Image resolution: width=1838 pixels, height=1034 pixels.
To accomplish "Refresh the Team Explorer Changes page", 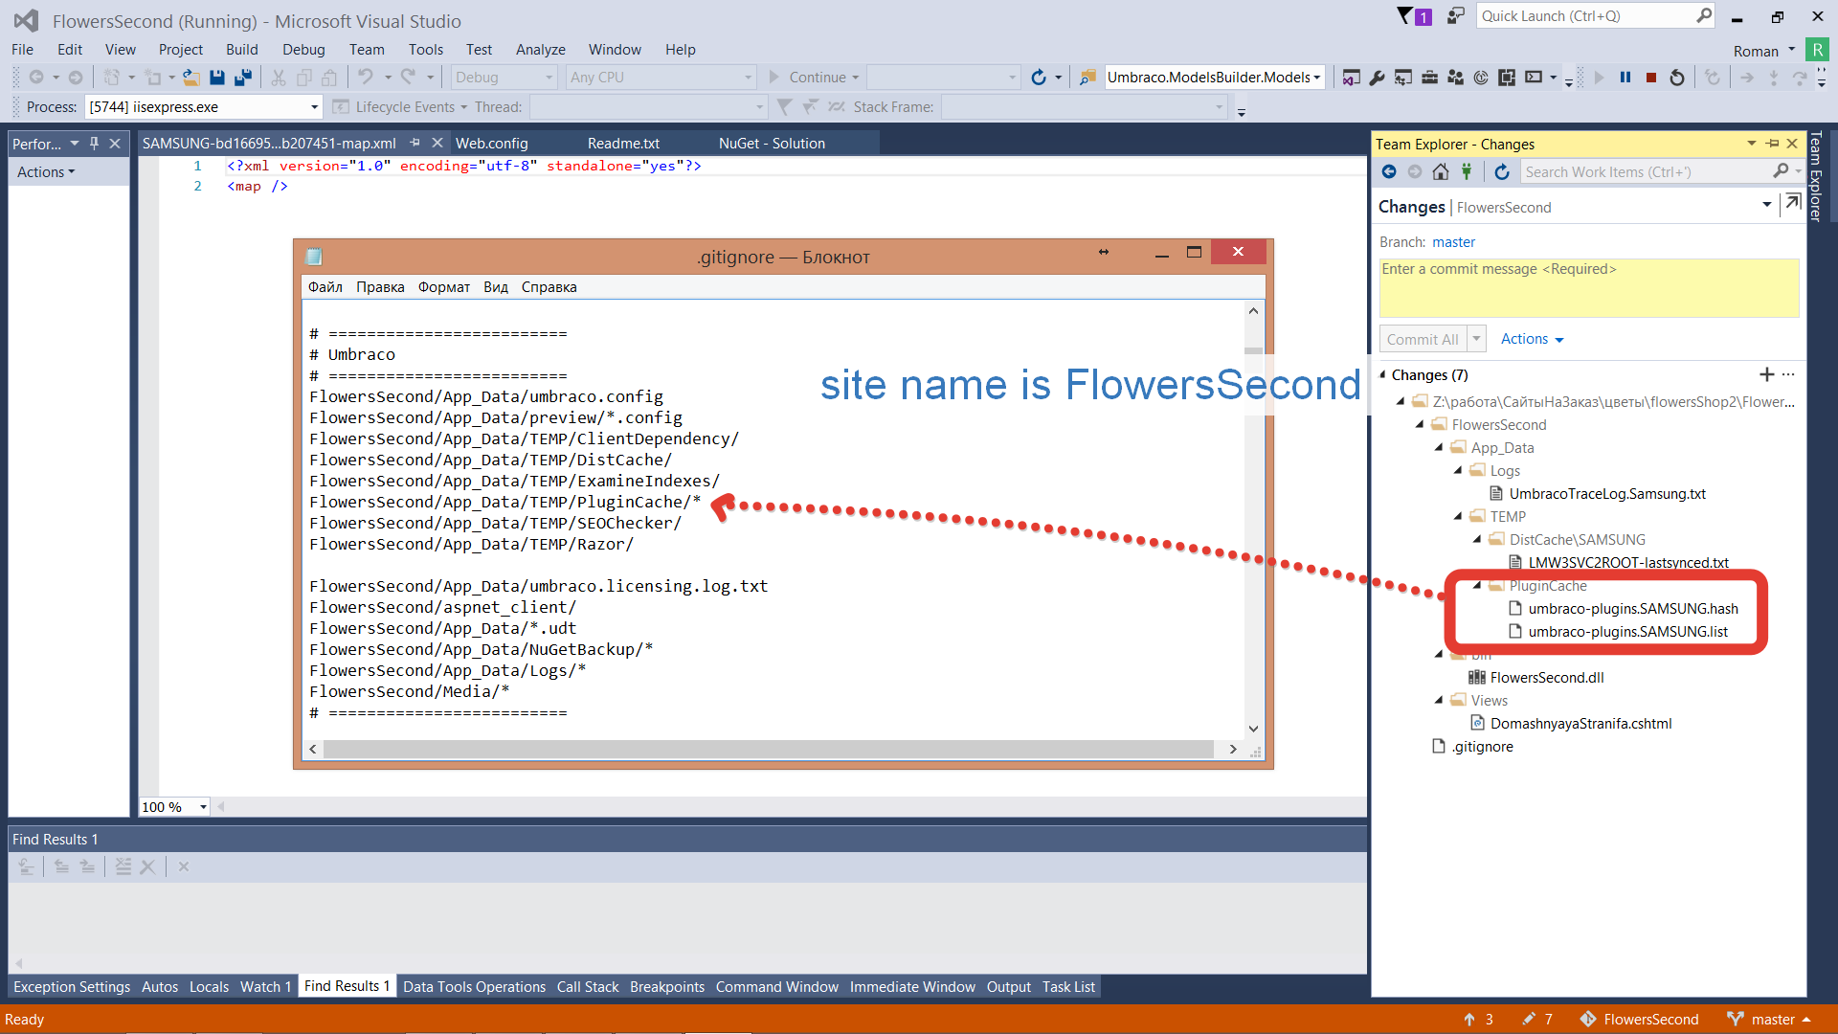I will coord(1502,171).
